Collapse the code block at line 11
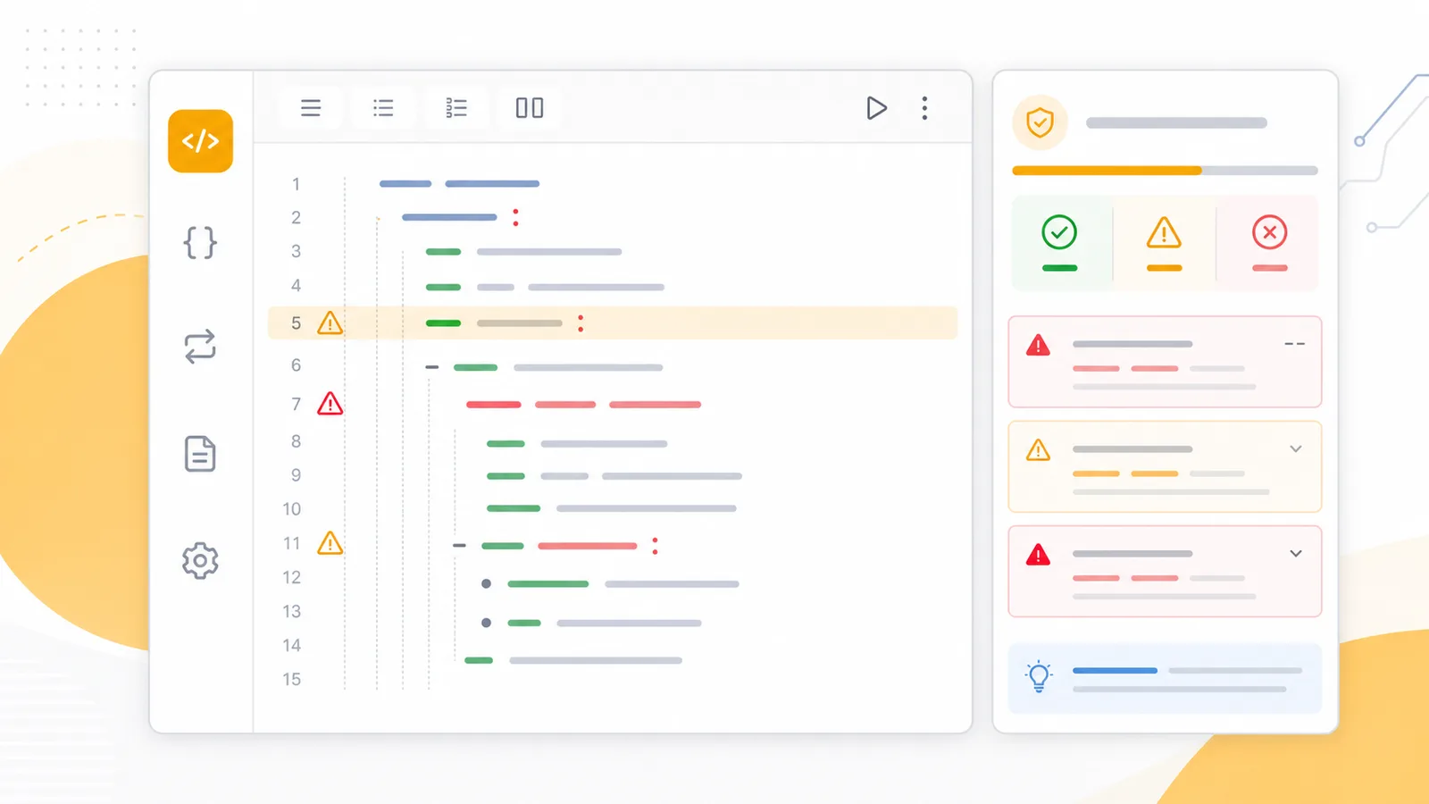1429x804 pixels. (459, 545)
